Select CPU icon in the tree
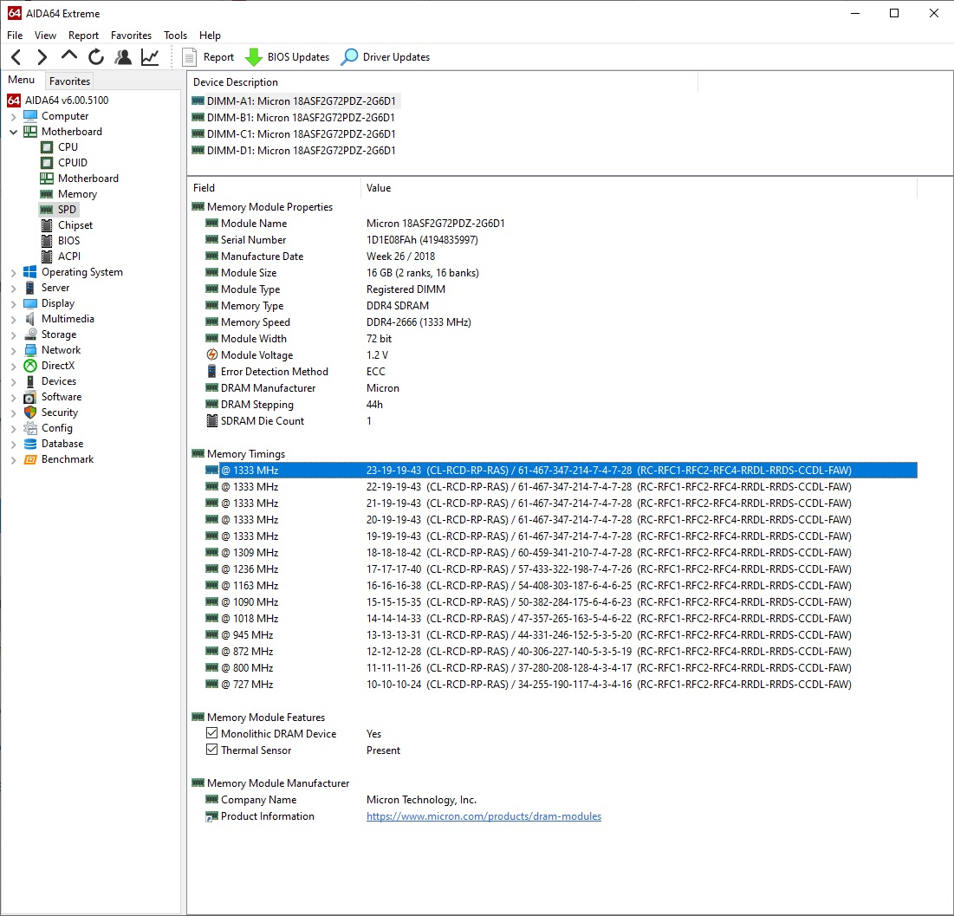The height and width of the screenshot is (916, 954). tap(47, 147)
